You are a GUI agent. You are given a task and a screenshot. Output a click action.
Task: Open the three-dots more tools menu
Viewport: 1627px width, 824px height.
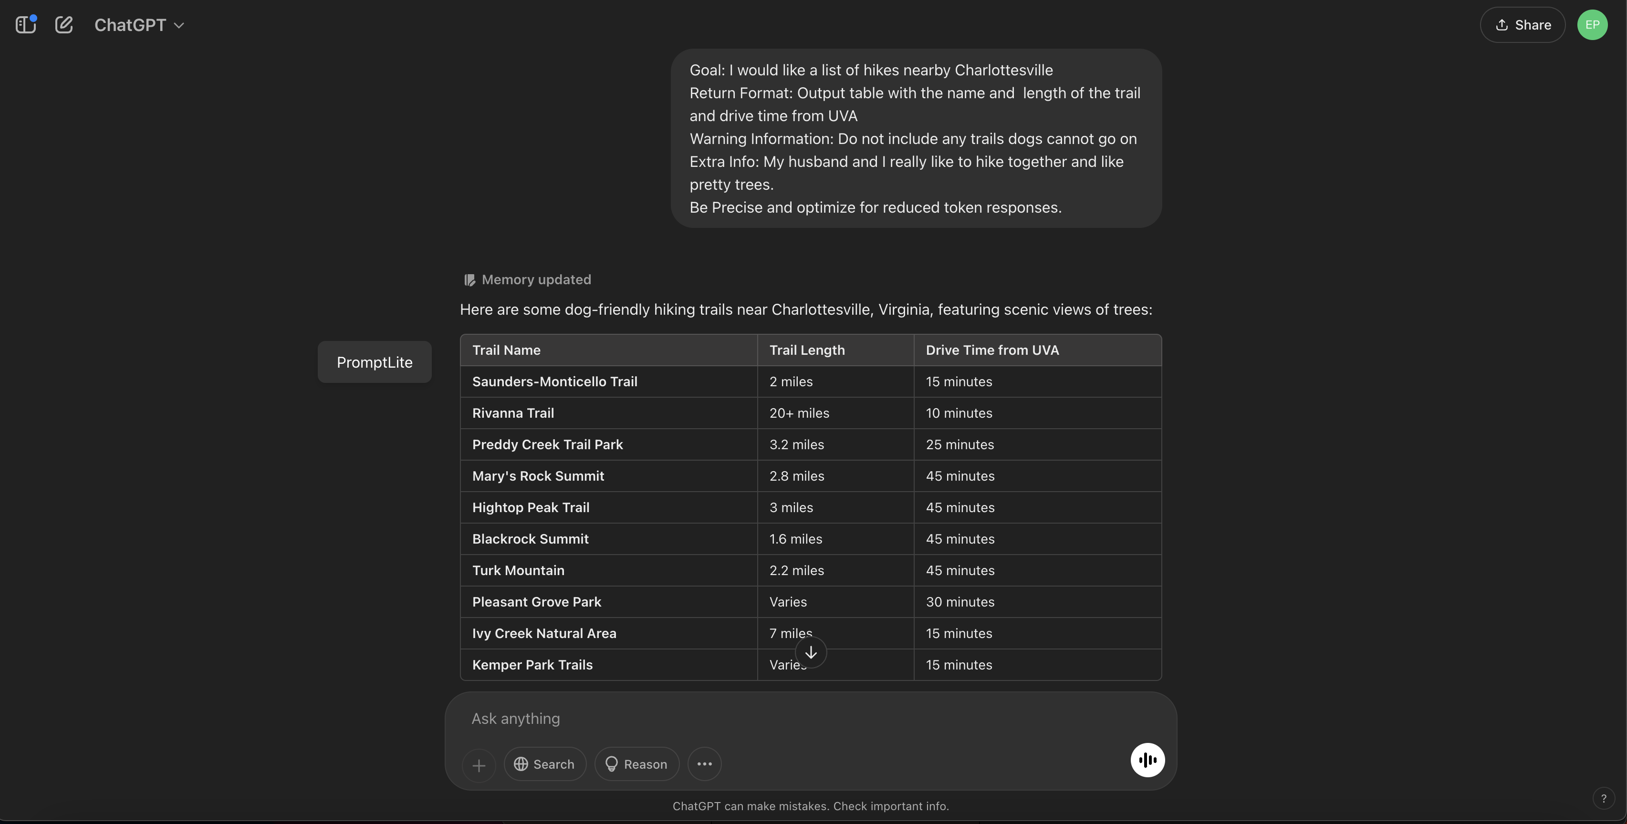704,764
